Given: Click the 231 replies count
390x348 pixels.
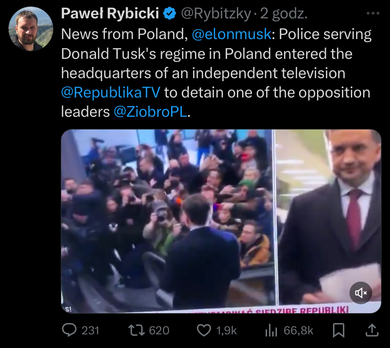Looking at the screenshot, I should pyautogui.click(x=90, y=331).
